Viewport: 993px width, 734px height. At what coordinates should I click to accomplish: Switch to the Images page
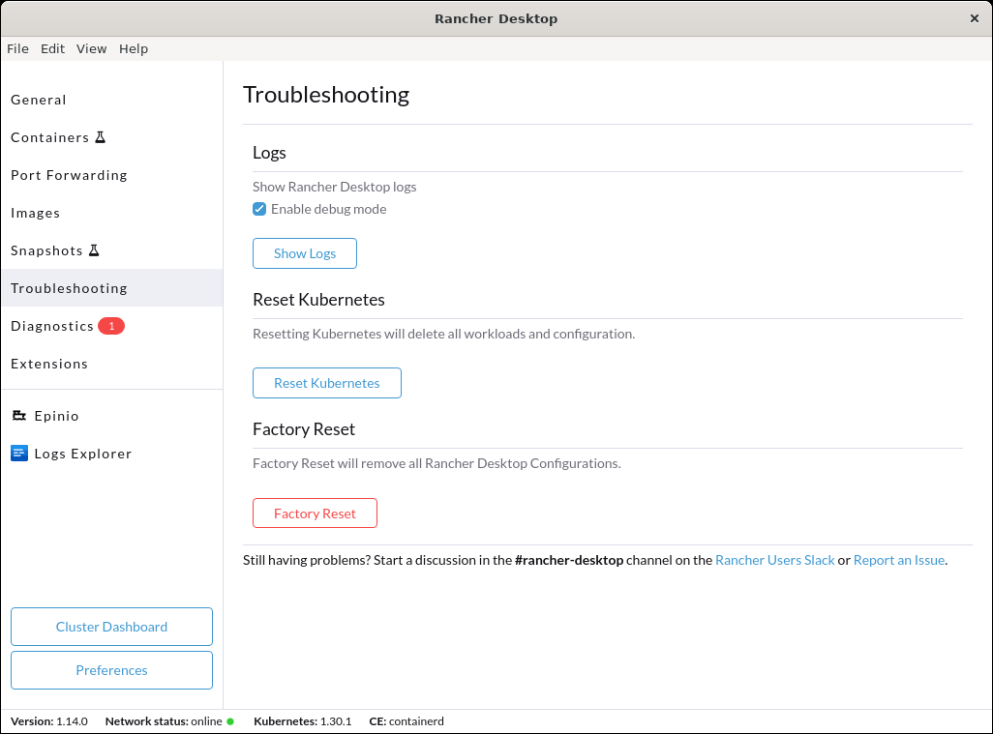tap(111, 214)
